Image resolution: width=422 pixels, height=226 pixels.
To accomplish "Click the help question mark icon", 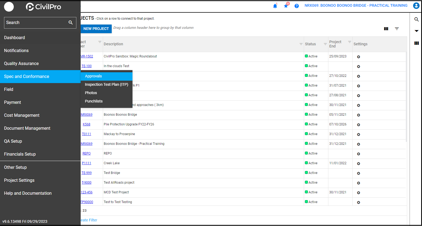I will point(297,6).
